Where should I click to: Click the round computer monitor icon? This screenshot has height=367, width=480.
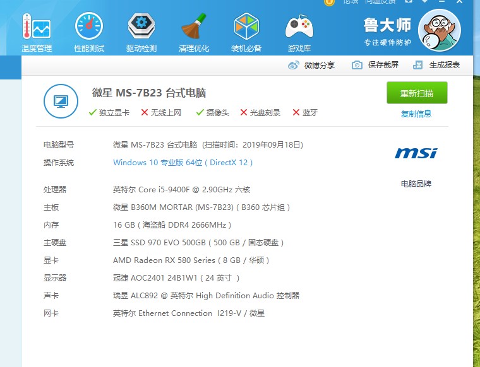(x=61, y=101)
